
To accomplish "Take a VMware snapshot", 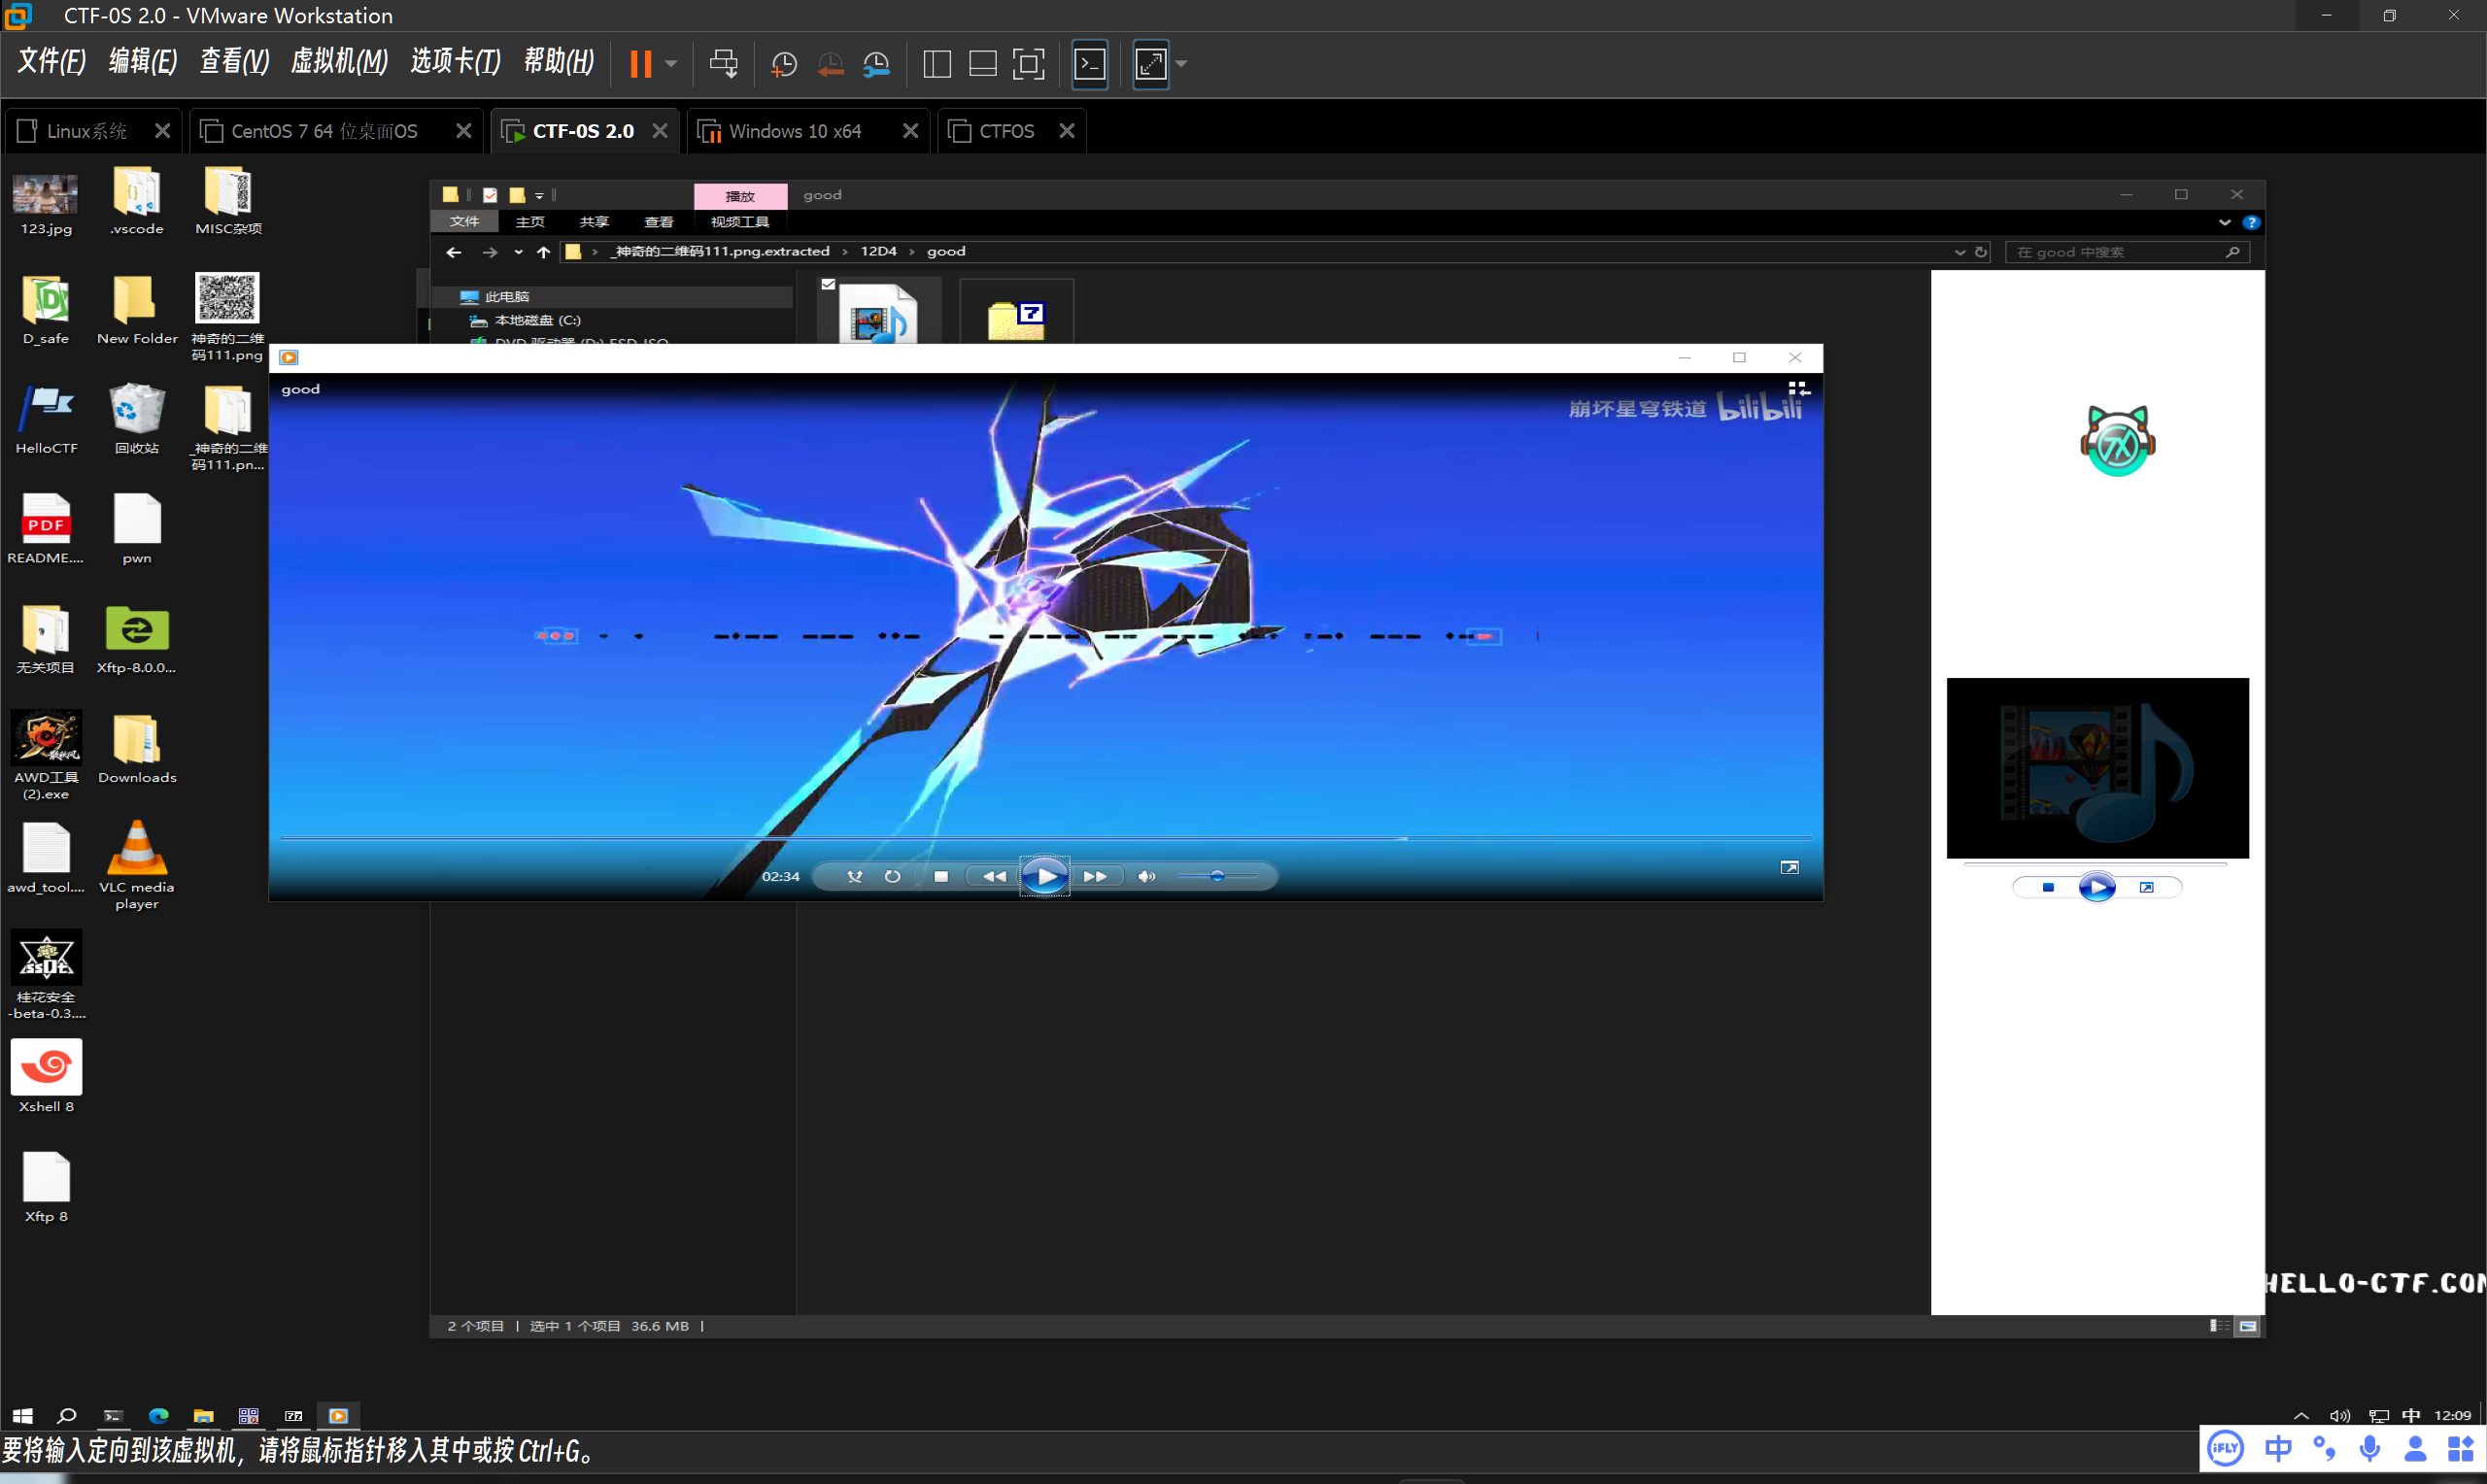I will click(783, 64).
